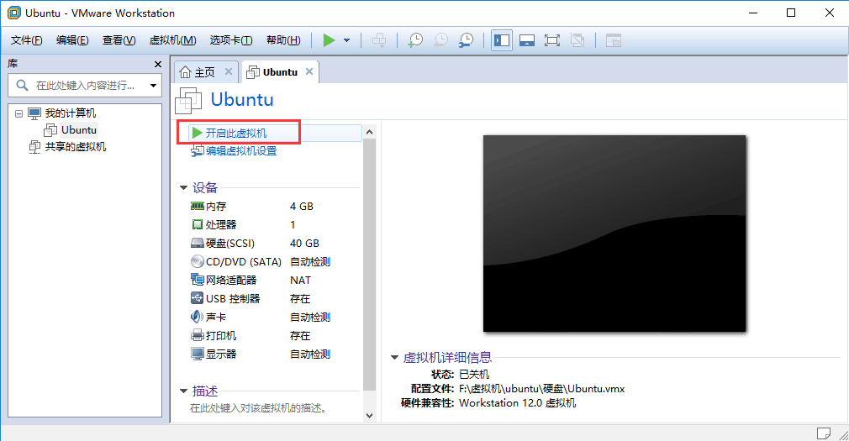
Task: Click the device list scrollbar up arrow
Action: (x=369, y=132)
